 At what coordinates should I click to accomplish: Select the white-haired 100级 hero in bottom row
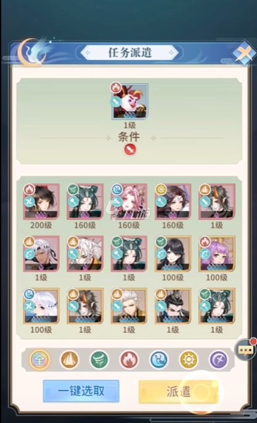[x=41, y=306]
